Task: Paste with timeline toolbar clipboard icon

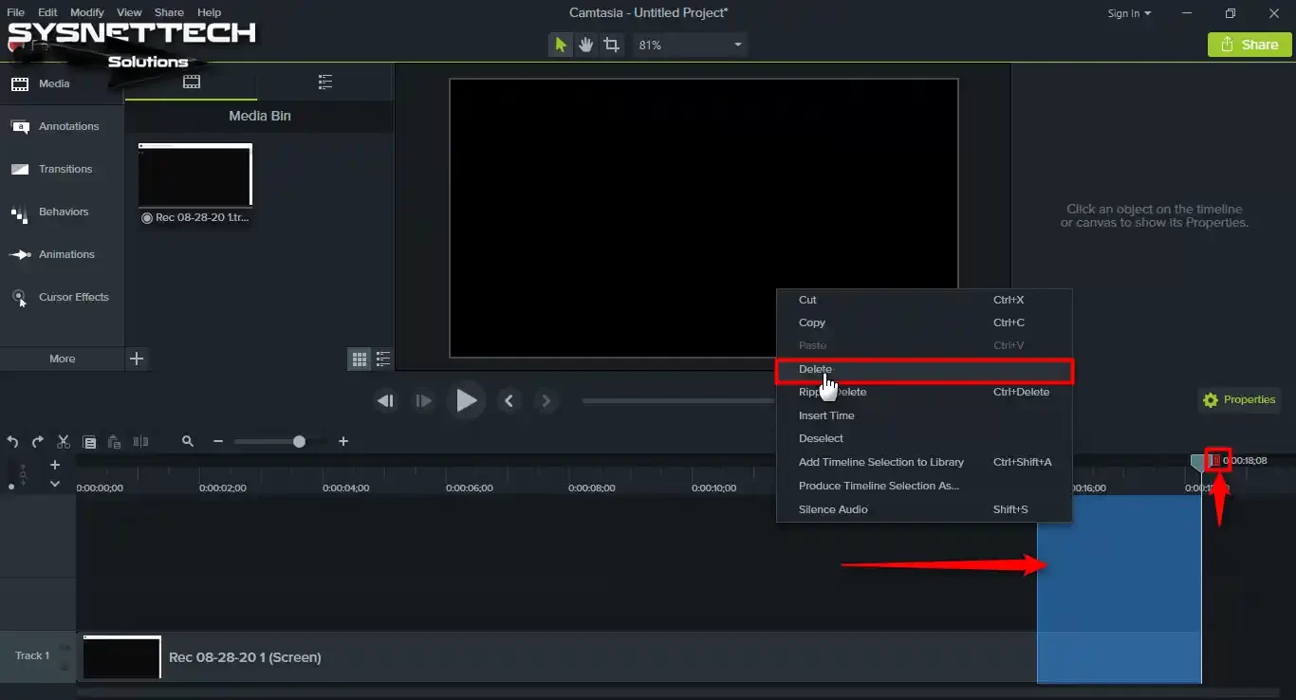Action: (x=115, y=442)
